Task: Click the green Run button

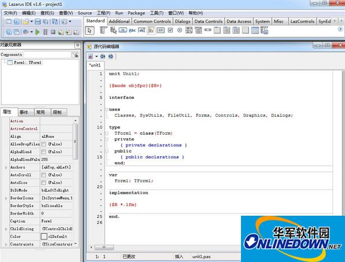Action: pos(38,32)
